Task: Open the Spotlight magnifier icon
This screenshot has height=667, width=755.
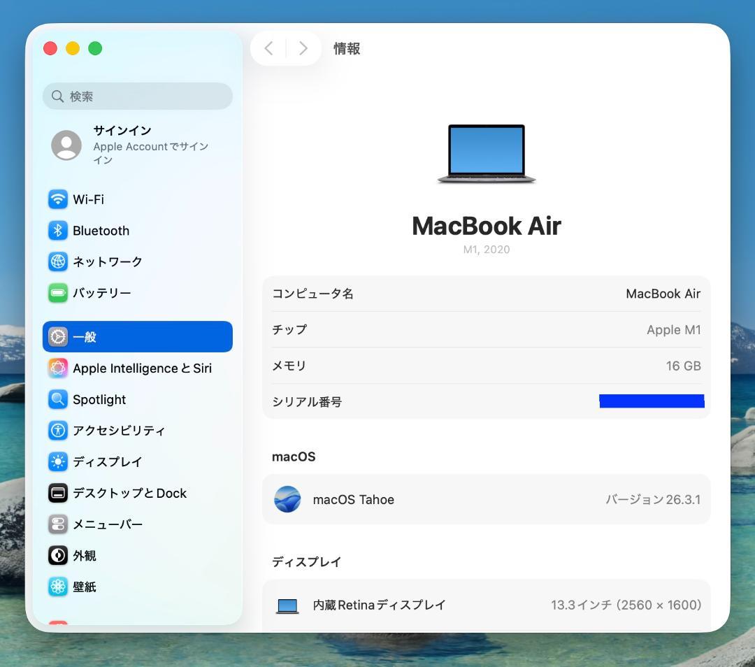Action: (58, 399)
